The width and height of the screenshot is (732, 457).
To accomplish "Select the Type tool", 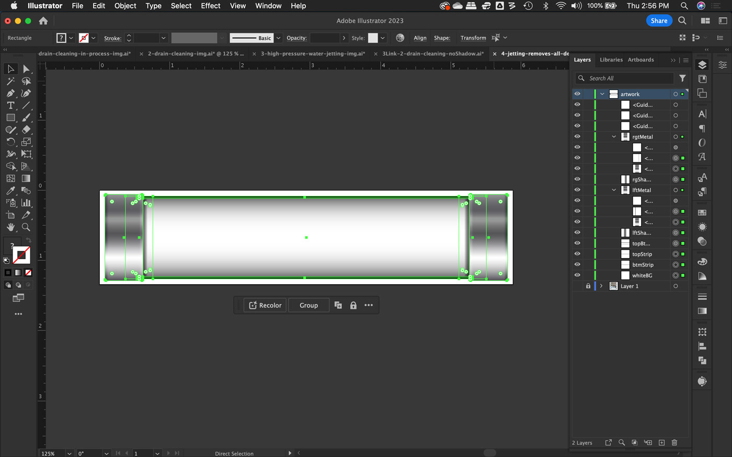I will click(10, 106).
